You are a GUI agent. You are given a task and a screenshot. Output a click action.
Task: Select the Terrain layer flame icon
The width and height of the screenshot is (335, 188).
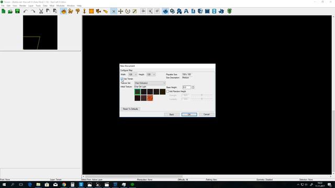point(63,11)
